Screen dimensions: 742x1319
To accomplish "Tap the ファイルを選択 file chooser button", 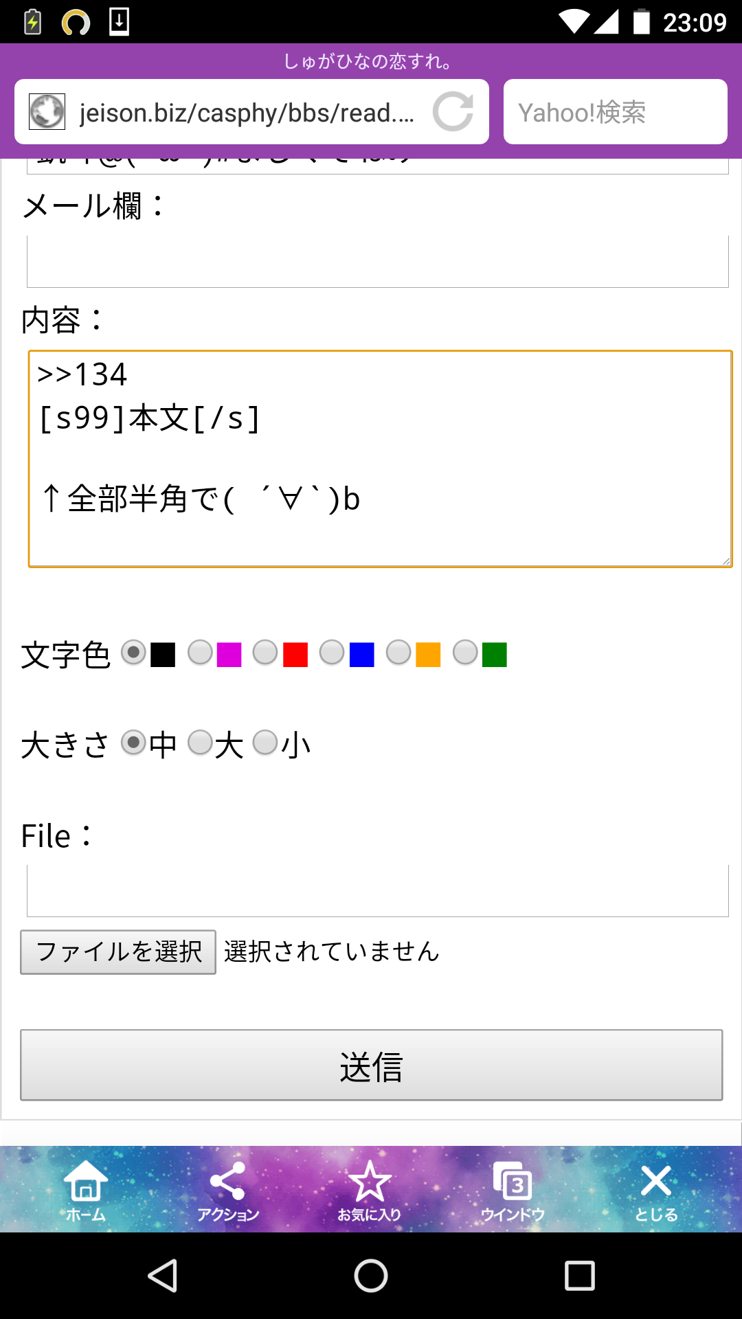I will (x=118, y=952).
